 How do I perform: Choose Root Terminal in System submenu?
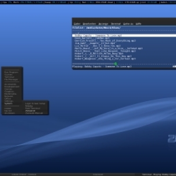point(33,108)
